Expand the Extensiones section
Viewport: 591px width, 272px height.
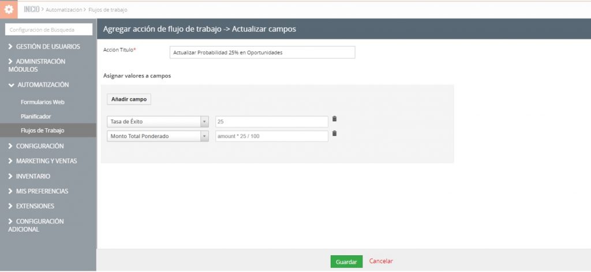35,206
